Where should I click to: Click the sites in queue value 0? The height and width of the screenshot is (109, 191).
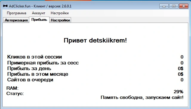182,80
